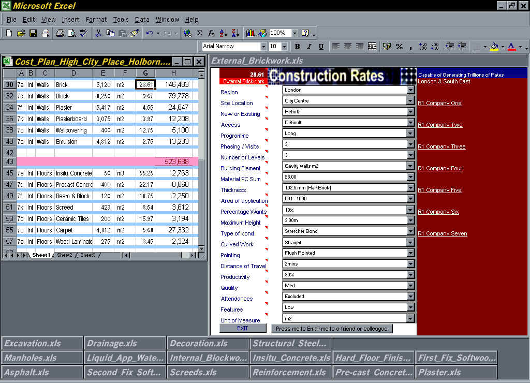Click the Increase Indent icon
Viewport: 530px width, 383px height.
point(462,46)
